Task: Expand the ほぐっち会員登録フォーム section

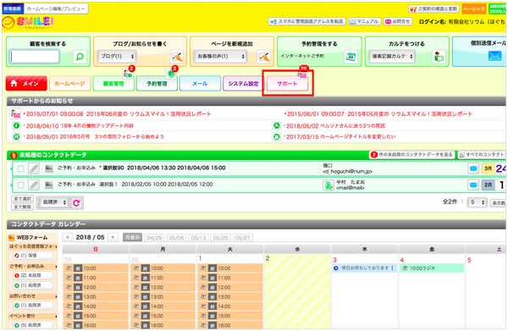Action: [x=33, y=246]
